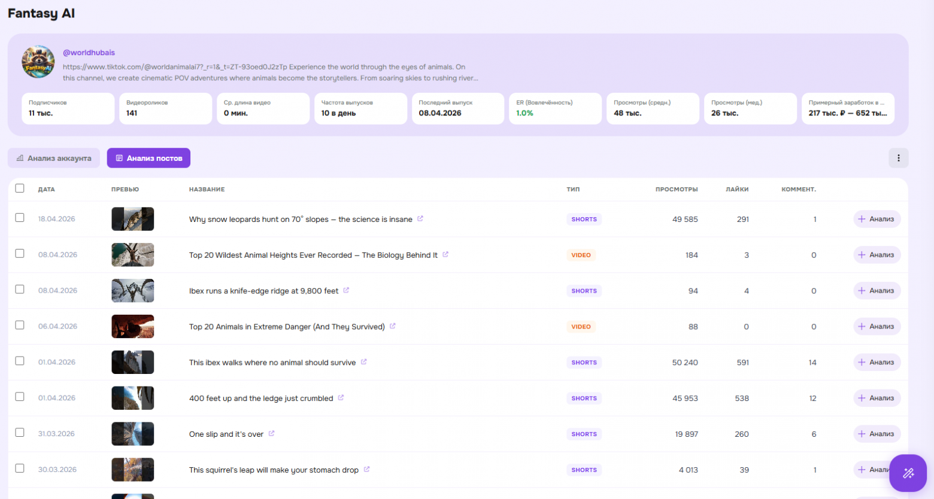Screen dimensions: 934x499
Task: Click the Подписчиков 11 тыс. stat card
Action: coord(68,108)
